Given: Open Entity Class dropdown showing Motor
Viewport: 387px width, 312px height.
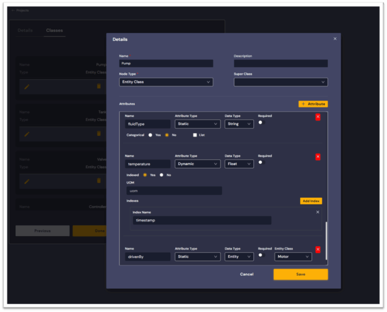Looking at the screenshot, I should 293,257.
